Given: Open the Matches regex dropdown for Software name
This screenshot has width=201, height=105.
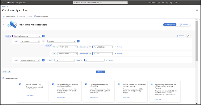Looking at the screenshot, I should (x=85, y=47).
